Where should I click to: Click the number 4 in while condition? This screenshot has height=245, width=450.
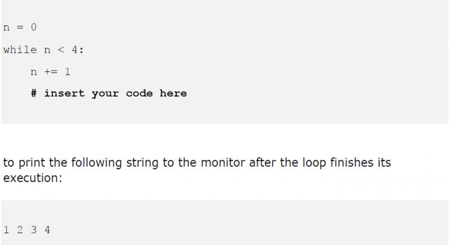pyautogui.click(x=75, y=49)
